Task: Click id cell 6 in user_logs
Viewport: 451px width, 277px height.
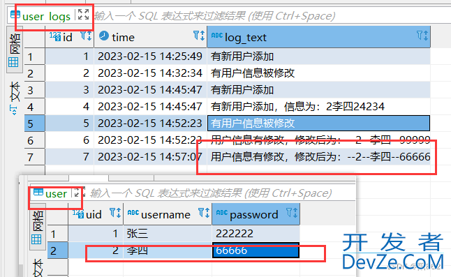Action: (x=70, y=140)
